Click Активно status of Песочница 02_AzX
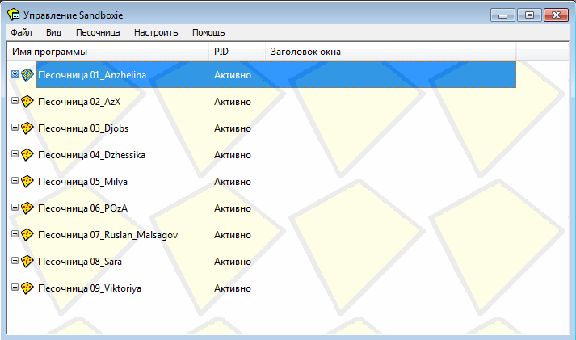This screenshot has height=340, width=576. point(233,102)
